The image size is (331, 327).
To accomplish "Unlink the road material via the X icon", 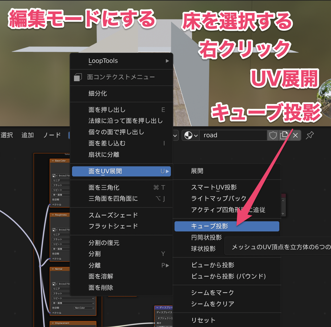I will (295, 135).
